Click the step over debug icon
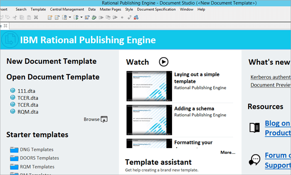 pos(108,17)
